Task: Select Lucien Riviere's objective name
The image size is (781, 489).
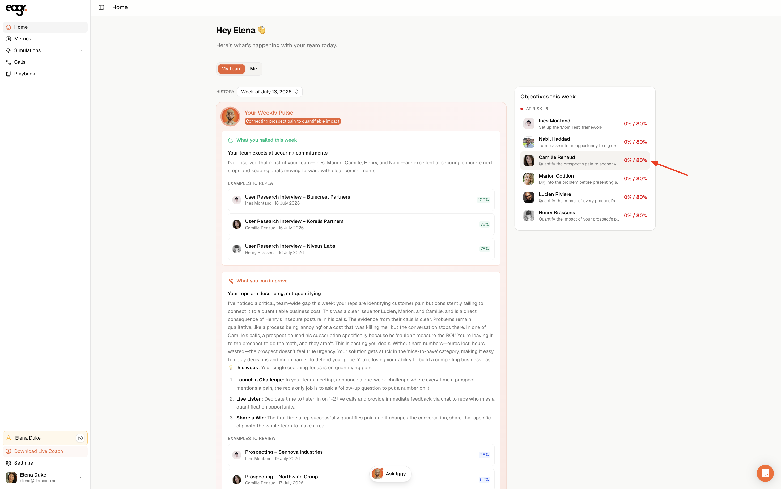Action: 554,194
